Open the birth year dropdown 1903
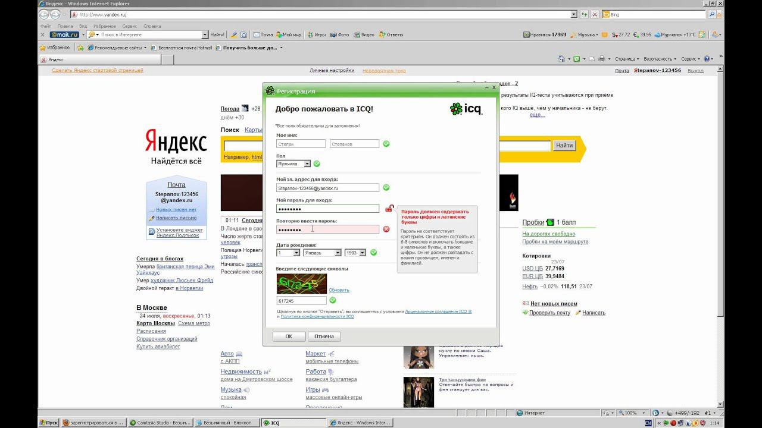 [x=355, y=253]
